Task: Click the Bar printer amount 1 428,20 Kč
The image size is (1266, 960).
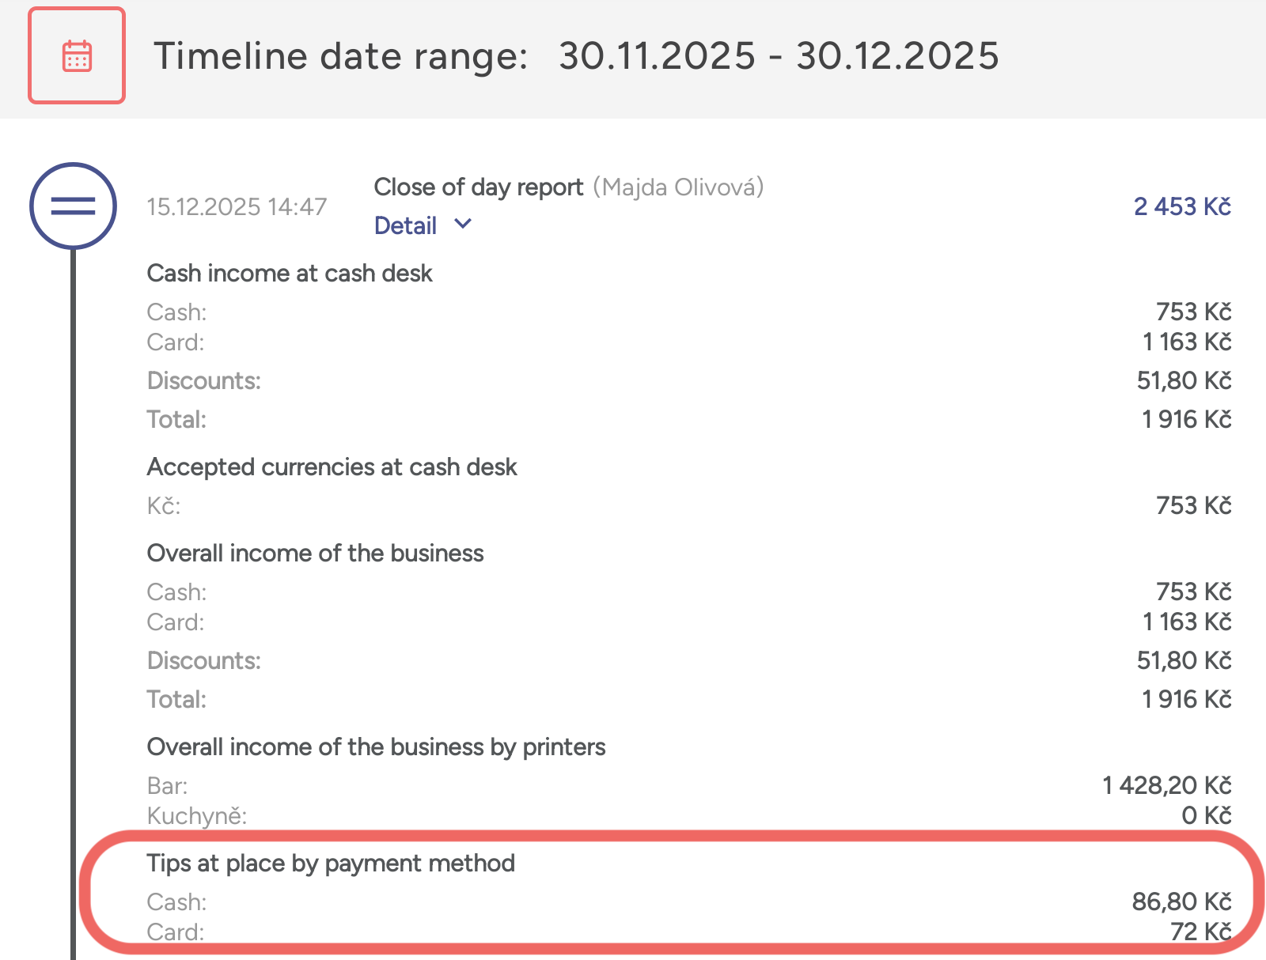Action: 1166,785
